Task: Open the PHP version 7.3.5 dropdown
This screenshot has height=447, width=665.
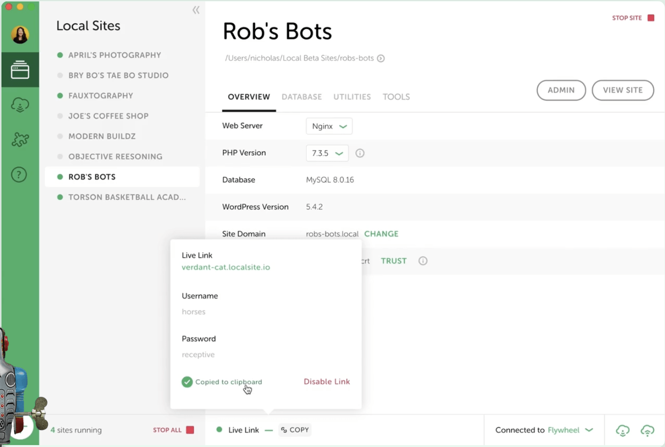Action: [327, 153]
